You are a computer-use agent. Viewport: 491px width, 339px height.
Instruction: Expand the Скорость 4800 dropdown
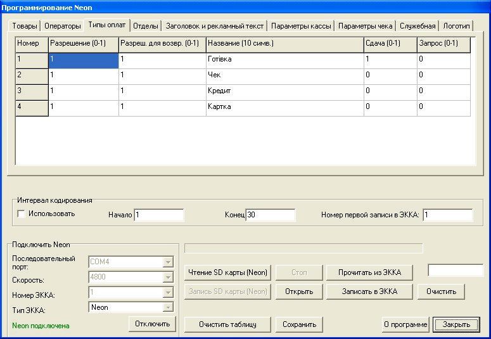click(x=168, y=277)
